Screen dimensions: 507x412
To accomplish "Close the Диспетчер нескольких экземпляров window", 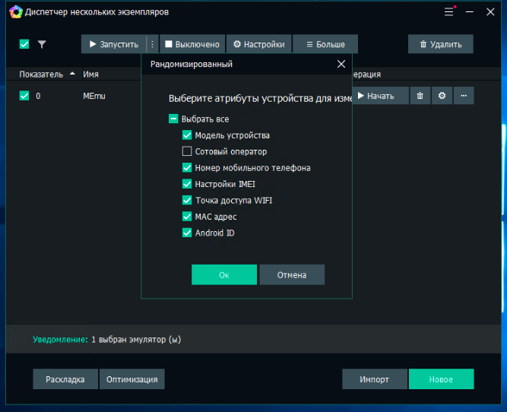I will (x=490, y=12).
